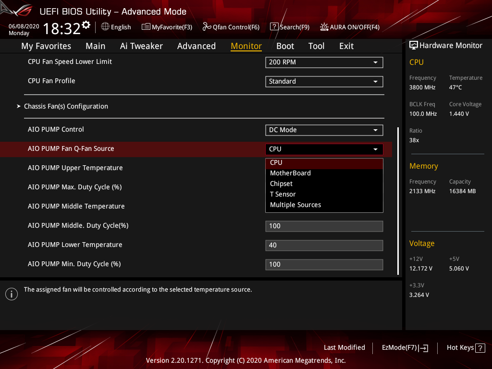The width and height of the screenshot is (492, 369).
Task: Click memory frequency 2133 MHz value
Action: click(x=422, y=191)
